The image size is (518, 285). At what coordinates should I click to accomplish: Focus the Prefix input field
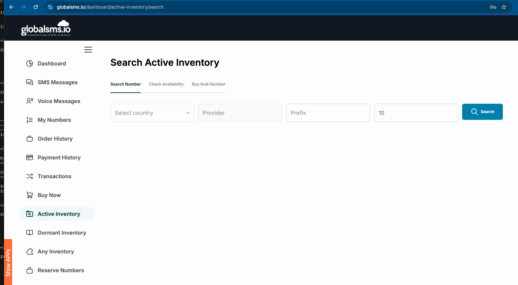328,113
